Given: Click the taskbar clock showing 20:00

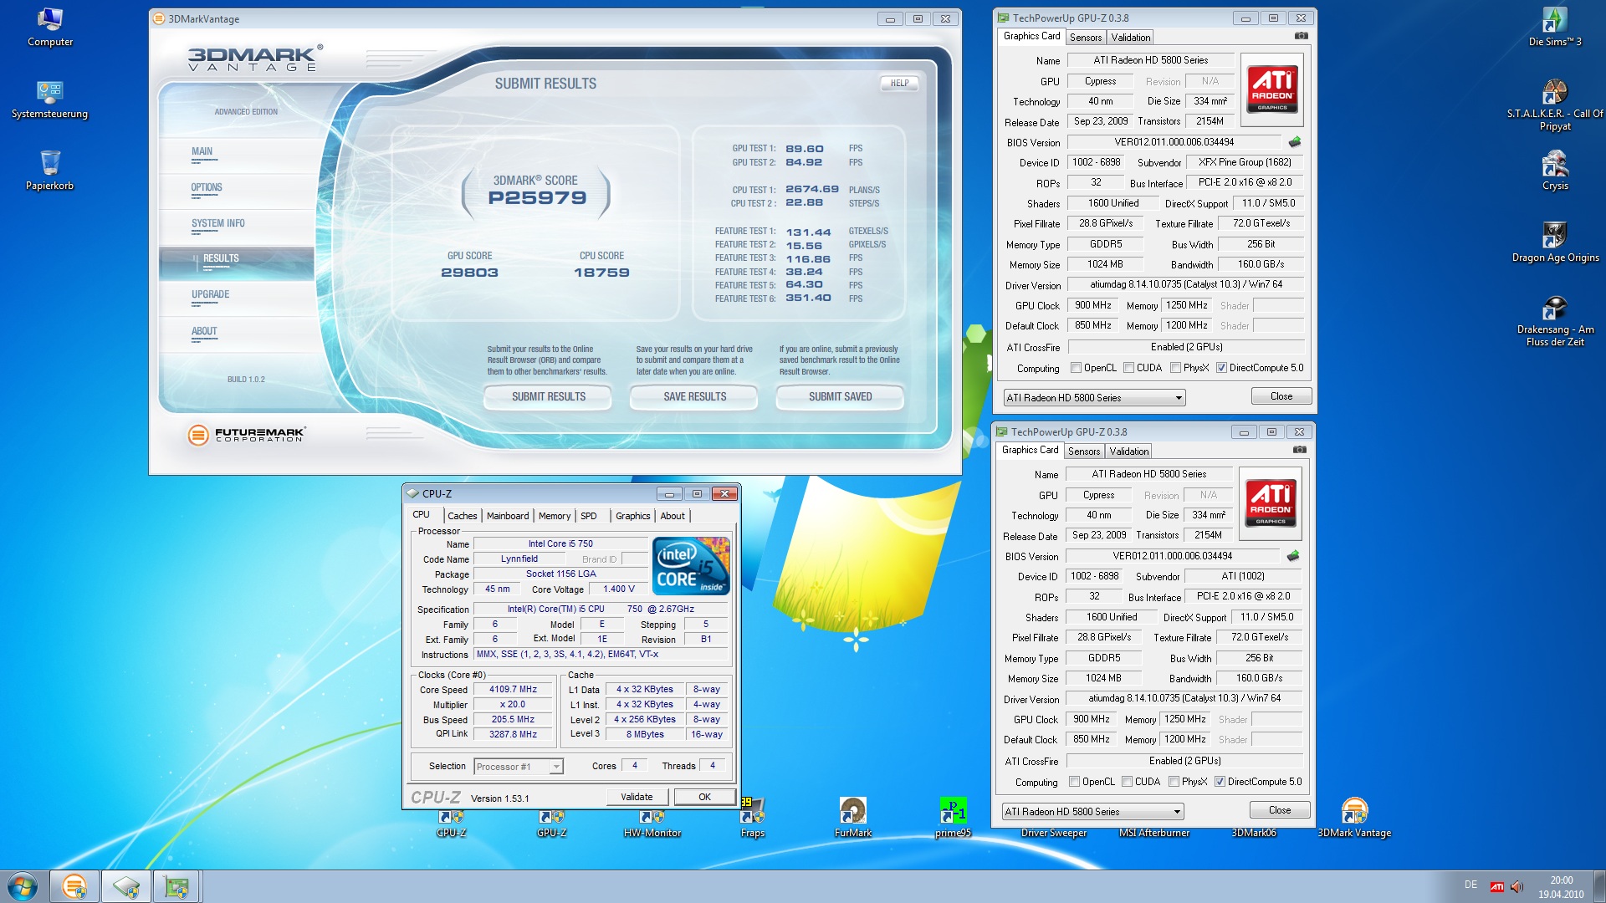Looking at the screenshot, I should point(1561,887).
